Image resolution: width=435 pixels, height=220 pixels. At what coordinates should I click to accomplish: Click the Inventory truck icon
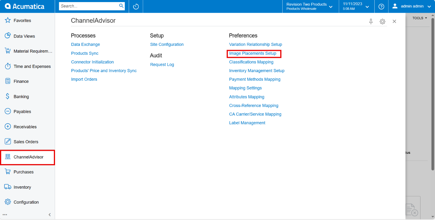pyautogui.click(x=8, y=187)
